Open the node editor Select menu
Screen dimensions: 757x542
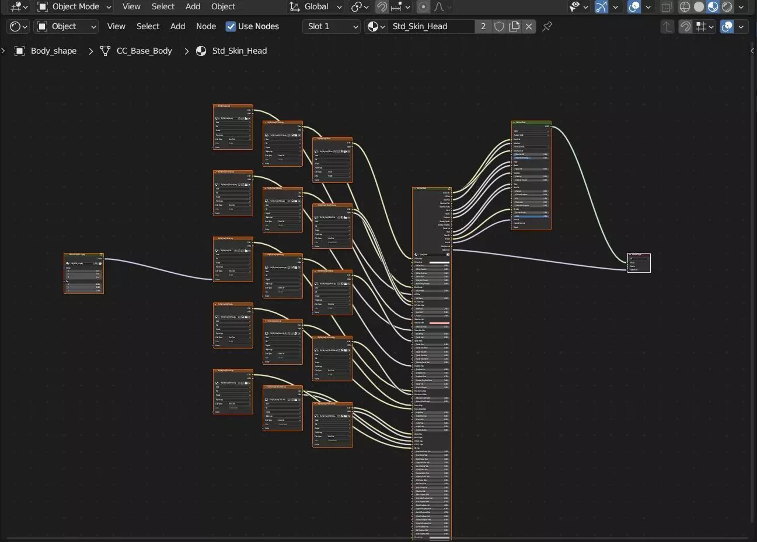tap(148, 26)
